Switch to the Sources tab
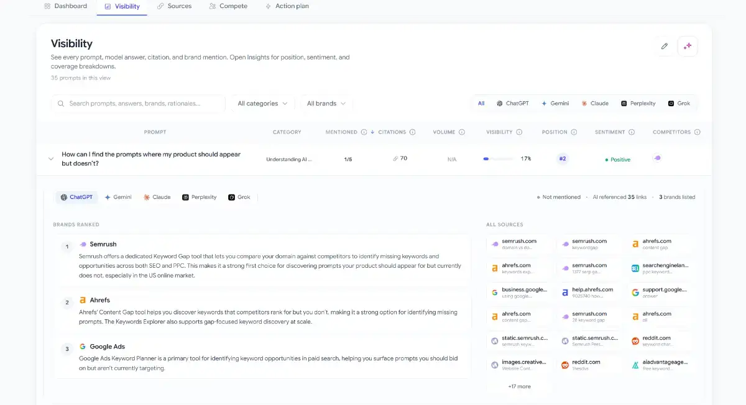The image size is (746, 405). [x=174, y=6]
